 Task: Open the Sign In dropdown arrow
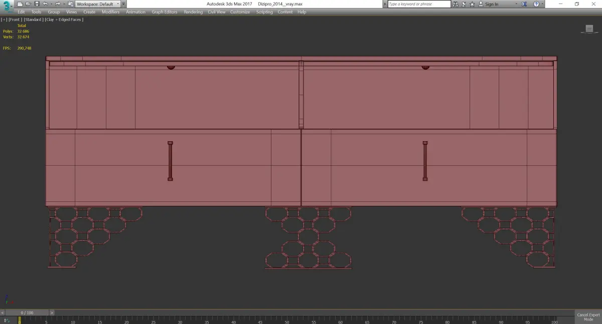click(x=516, y=4)
